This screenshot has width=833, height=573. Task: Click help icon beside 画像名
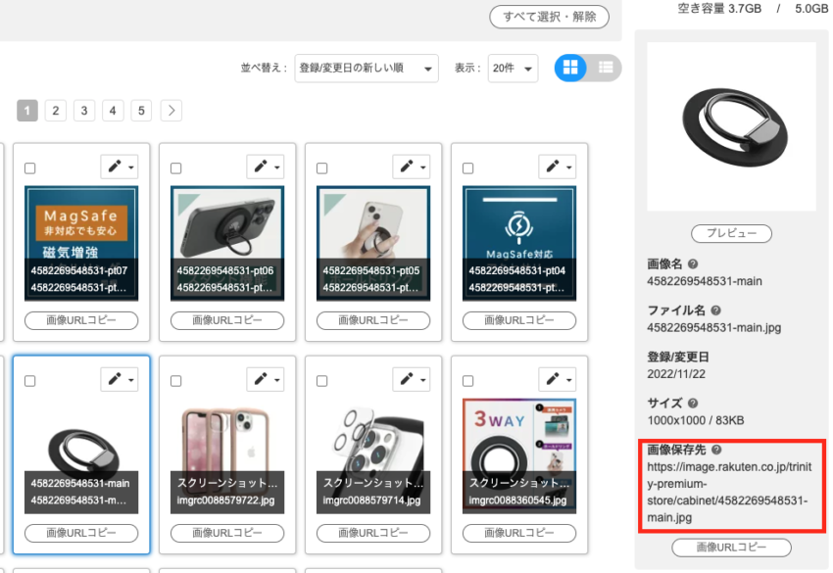click(x=693, y=264)
